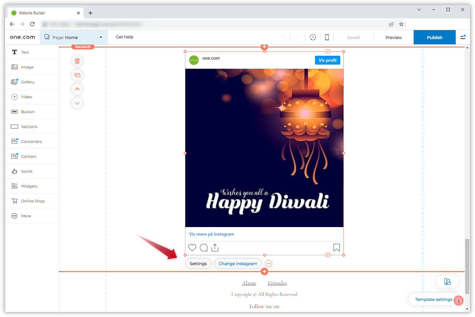Move the section up with the chevron
The height and width of the screenshot is (317, 475).
(x=77, y=89)
